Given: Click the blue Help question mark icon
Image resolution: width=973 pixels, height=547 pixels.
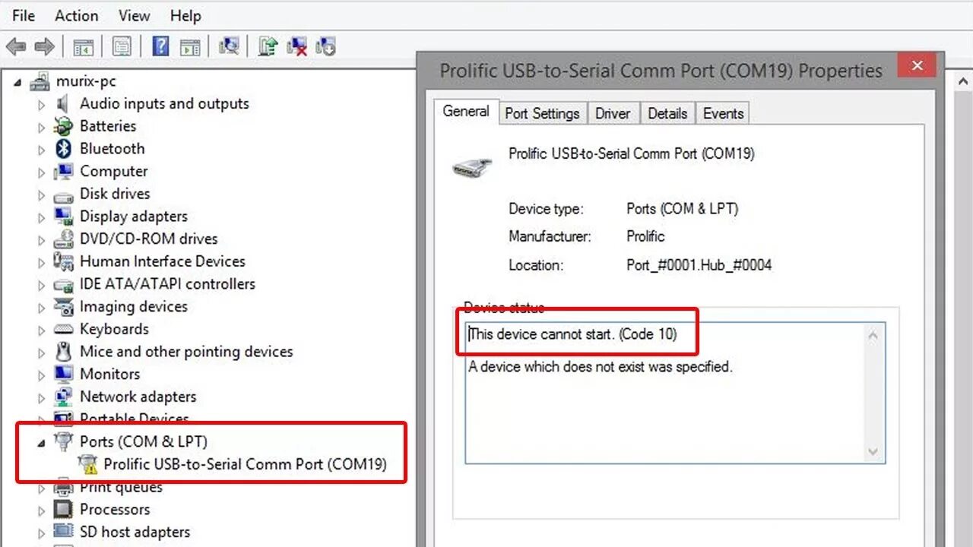Looking at the screenshot, I should [x=160, y=46].
